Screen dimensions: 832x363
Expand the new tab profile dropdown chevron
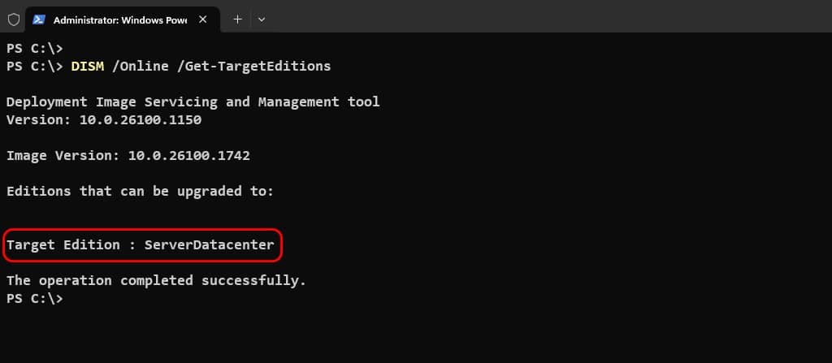(x=261, y=19)
